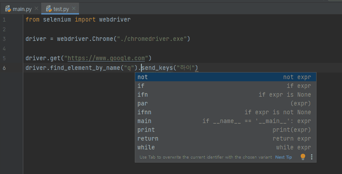Choose the 'par' parenthesize completion
Viewport: 342px width, 174px height.
(x=226, y=103)
